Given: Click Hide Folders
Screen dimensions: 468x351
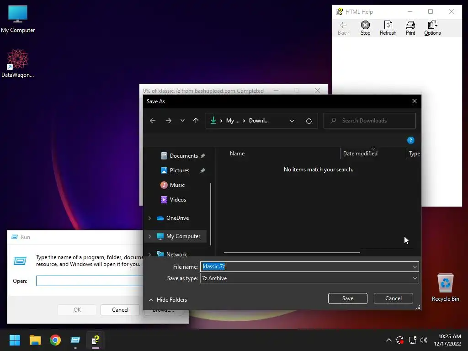Looking at the screenshot, I should point(168,300).
